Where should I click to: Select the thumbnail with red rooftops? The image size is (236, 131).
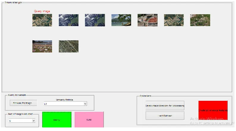pos(148,20)
